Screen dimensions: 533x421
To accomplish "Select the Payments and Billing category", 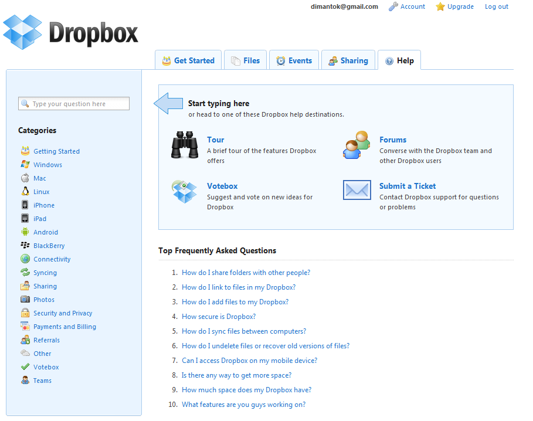I will tap(64, 327).
